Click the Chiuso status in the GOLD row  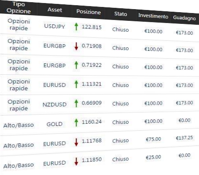point(120,122)
